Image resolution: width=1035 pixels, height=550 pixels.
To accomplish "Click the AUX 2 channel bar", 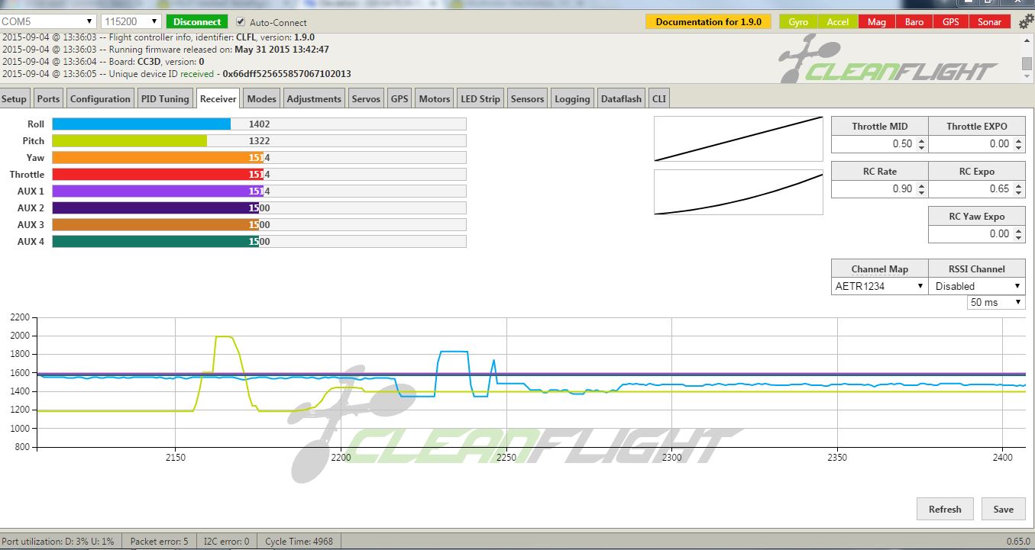I will pos(259,207).
